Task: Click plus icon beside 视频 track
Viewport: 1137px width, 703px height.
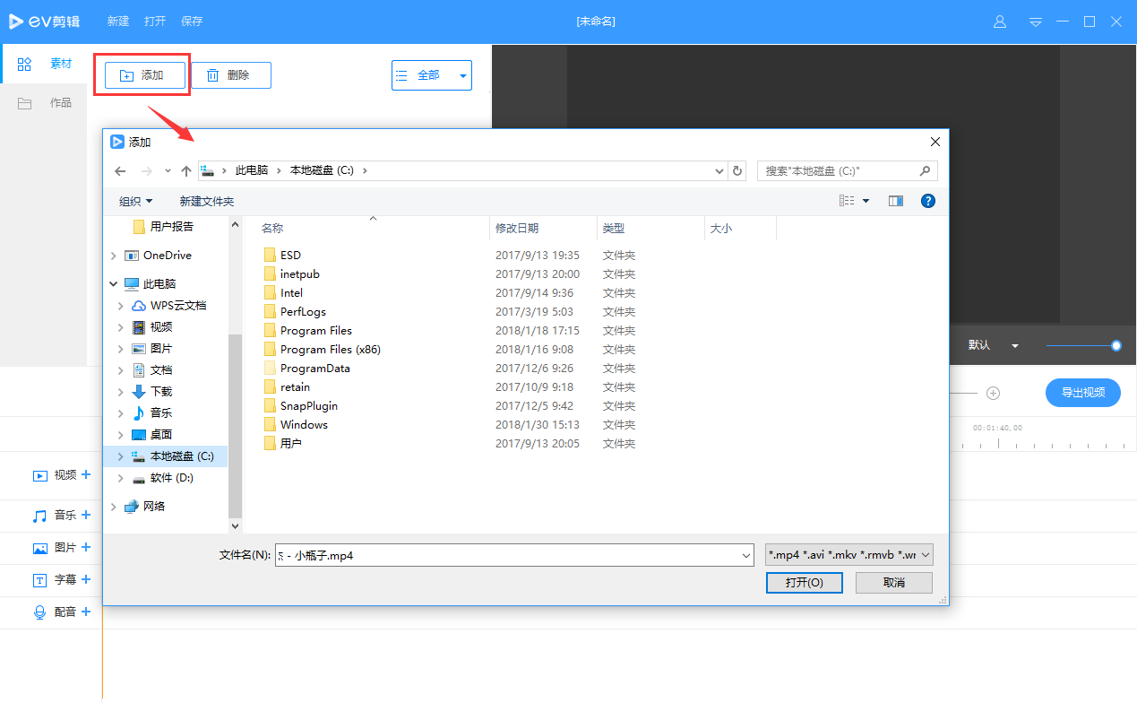Action: (x=84, y=474)
